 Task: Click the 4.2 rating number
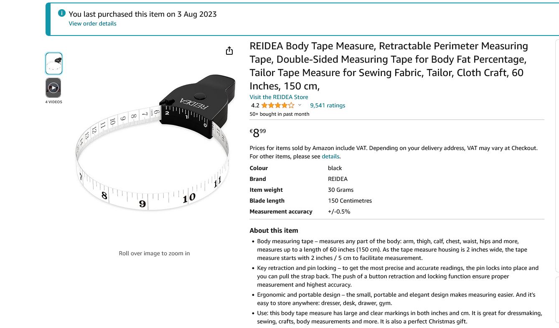255,105
